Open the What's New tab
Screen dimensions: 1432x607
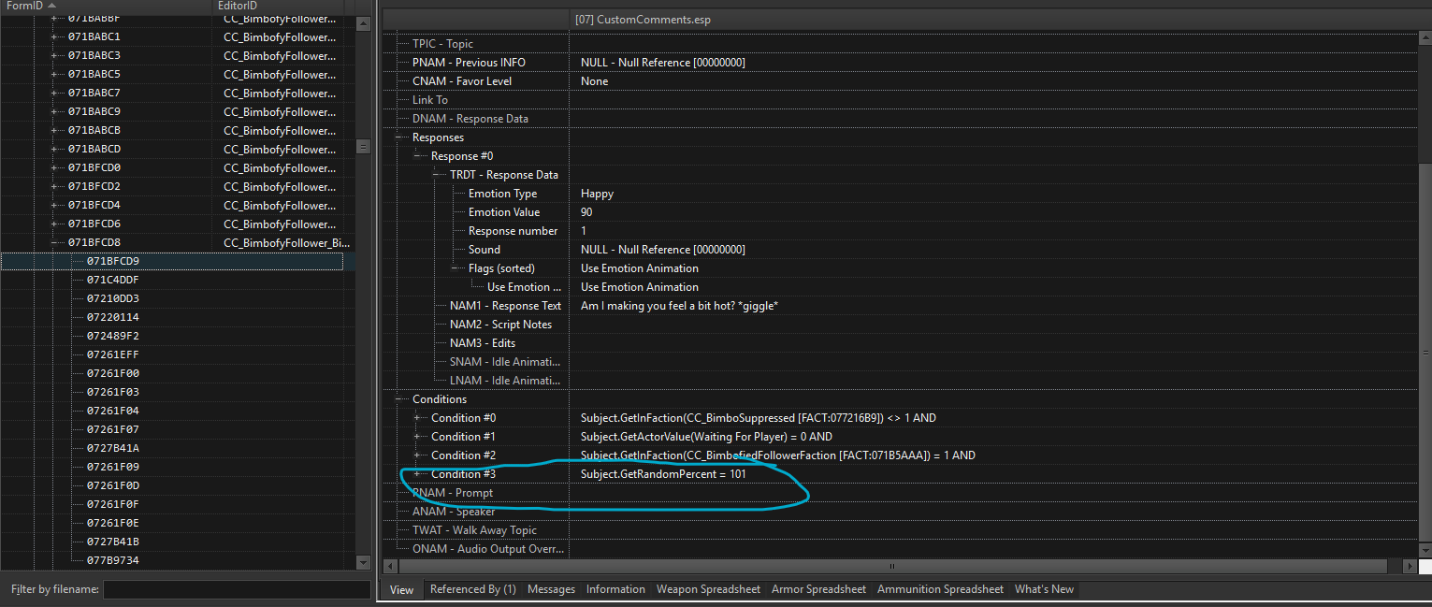(x=1044, y=589)
